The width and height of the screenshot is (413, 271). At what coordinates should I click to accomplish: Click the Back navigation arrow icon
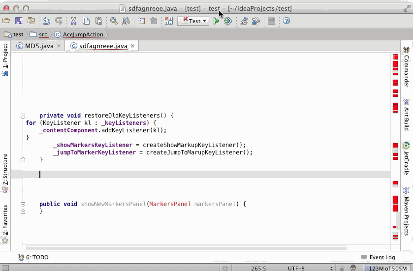141,21
